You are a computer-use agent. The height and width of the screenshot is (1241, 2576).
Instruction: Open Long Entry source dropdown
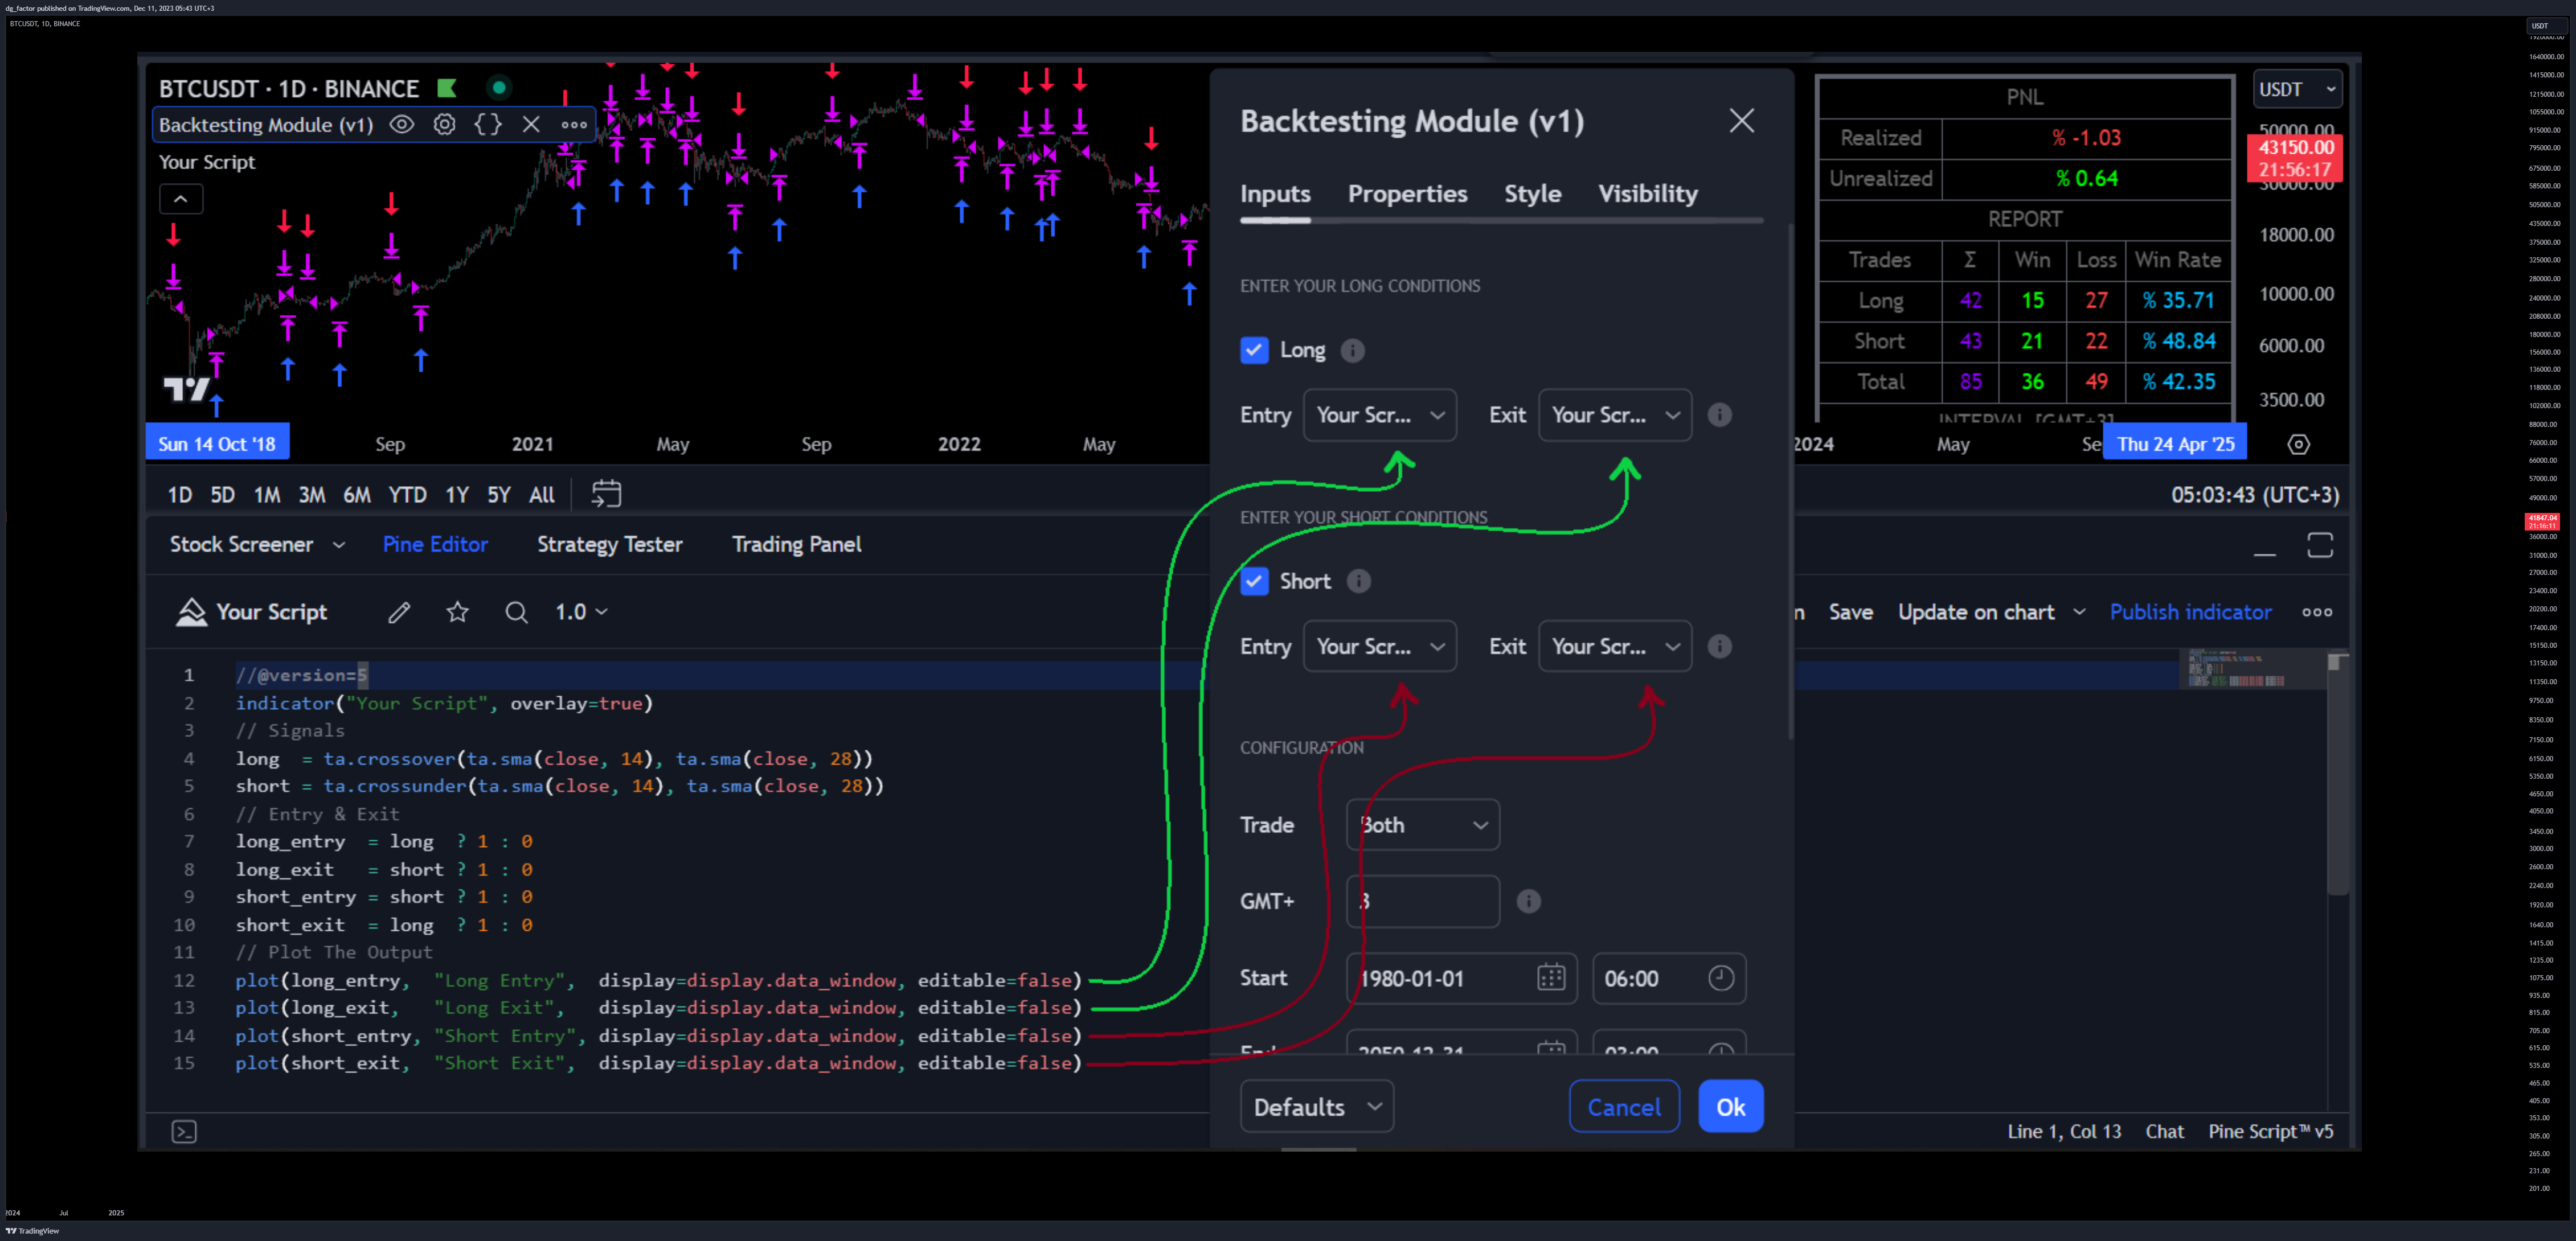coord(1380,414)
